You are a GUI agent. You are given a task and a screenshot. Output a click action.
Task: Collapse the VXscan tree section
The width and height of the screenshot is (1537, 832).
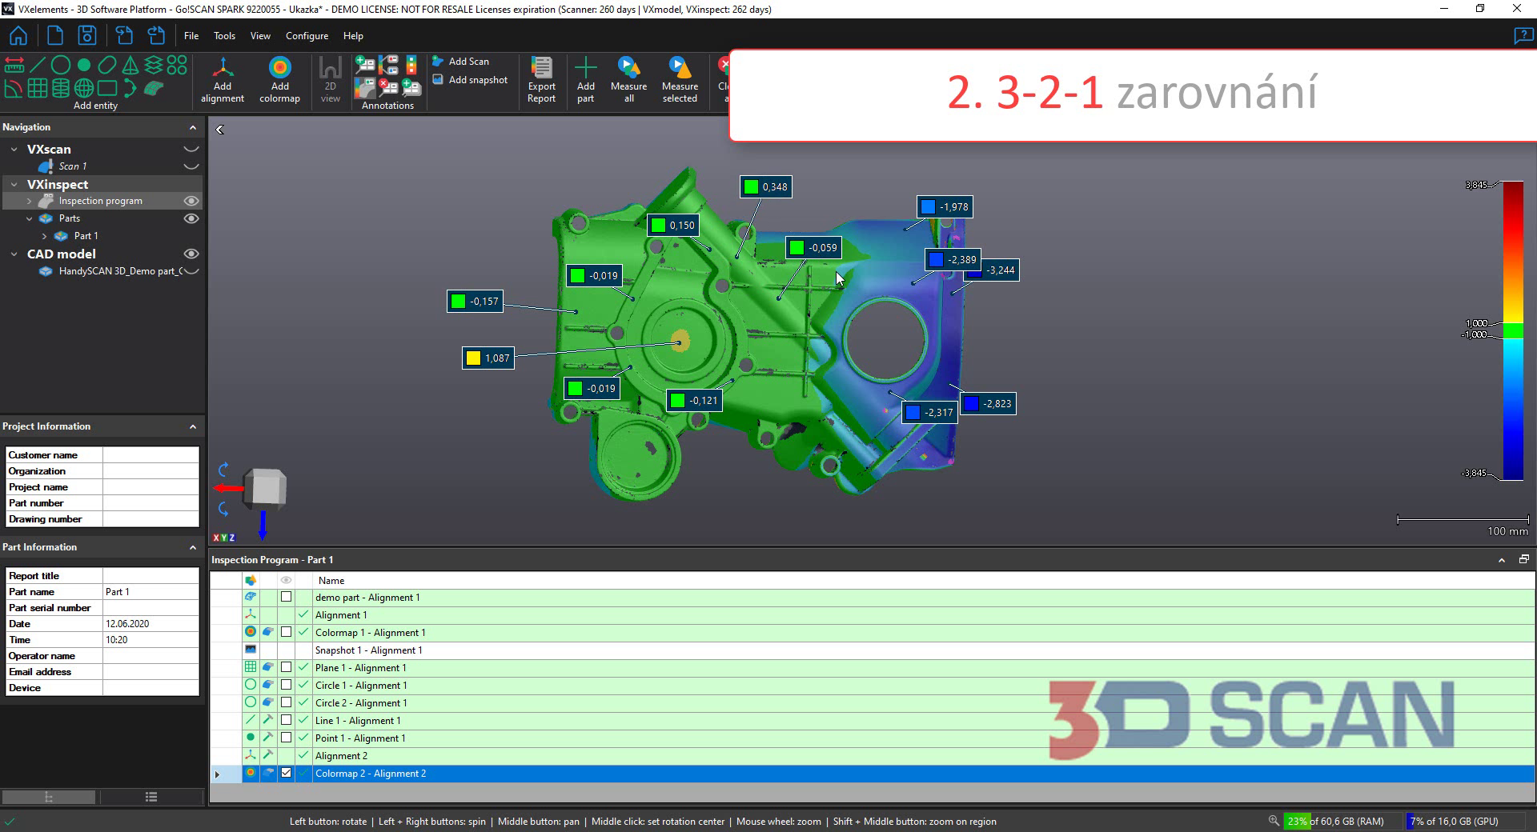[x=14, y=150]
